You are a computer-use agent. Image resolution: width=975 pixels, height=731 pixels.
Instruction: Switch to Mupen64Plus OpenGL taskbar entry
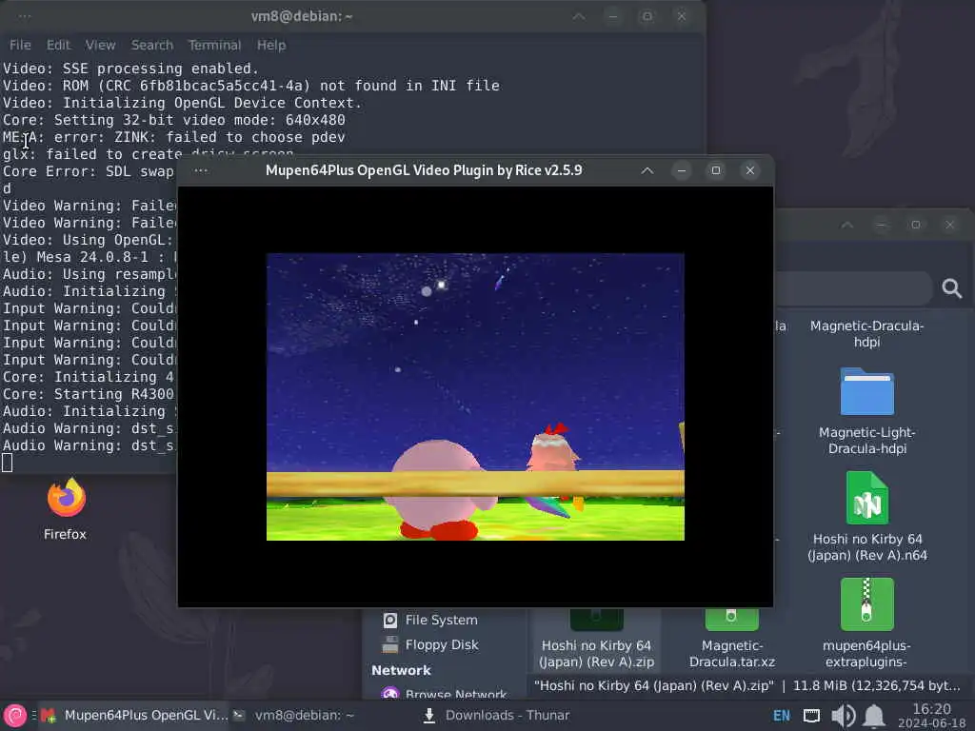134,716
